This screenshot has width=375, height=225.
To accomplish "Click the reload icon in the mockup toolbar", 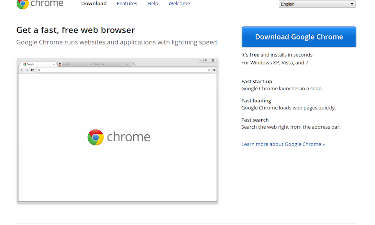I will tap(32, 70).
